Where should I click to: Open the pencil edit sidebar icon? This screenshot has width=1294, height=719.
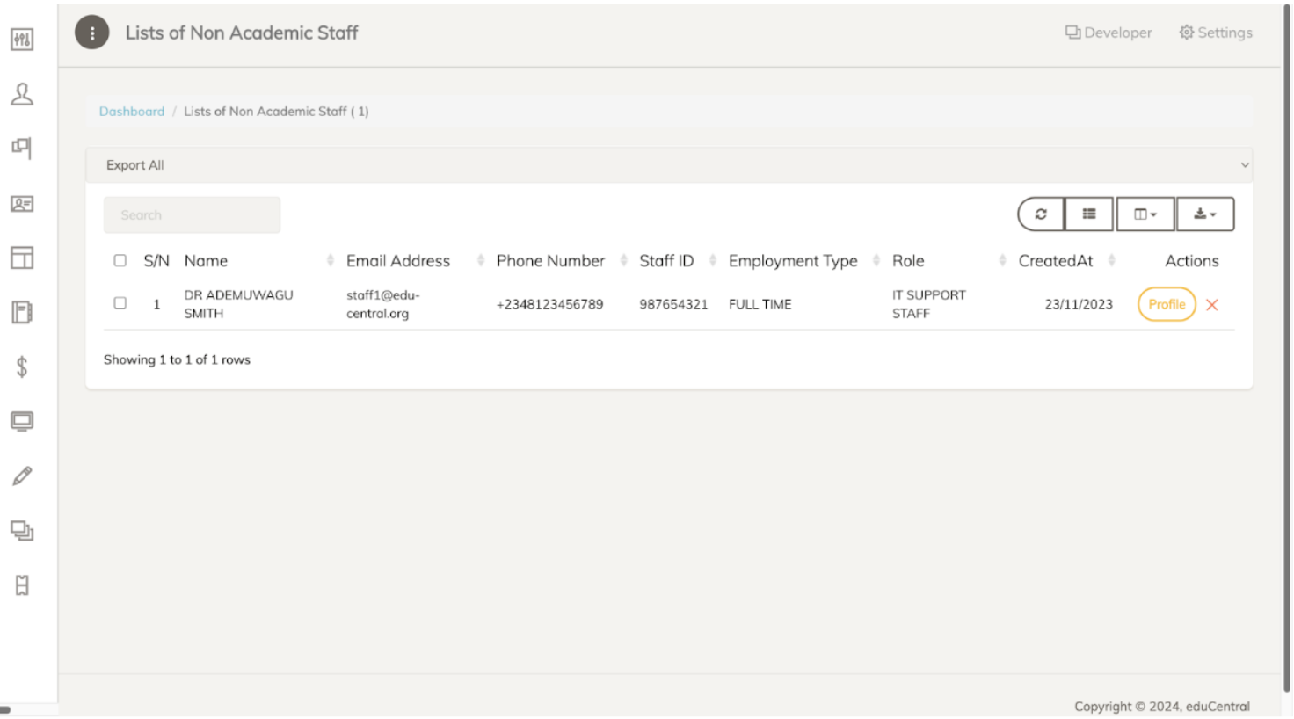coord(22,476)
